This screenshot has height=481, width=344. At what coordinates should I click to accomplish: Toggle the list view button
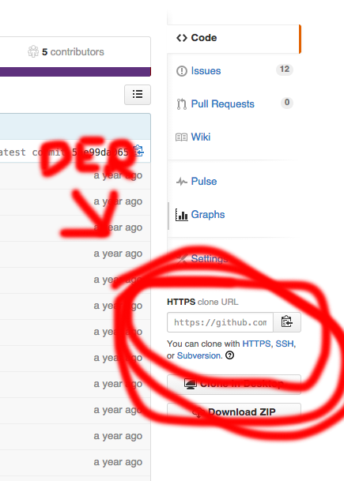(x=138, y=95)
